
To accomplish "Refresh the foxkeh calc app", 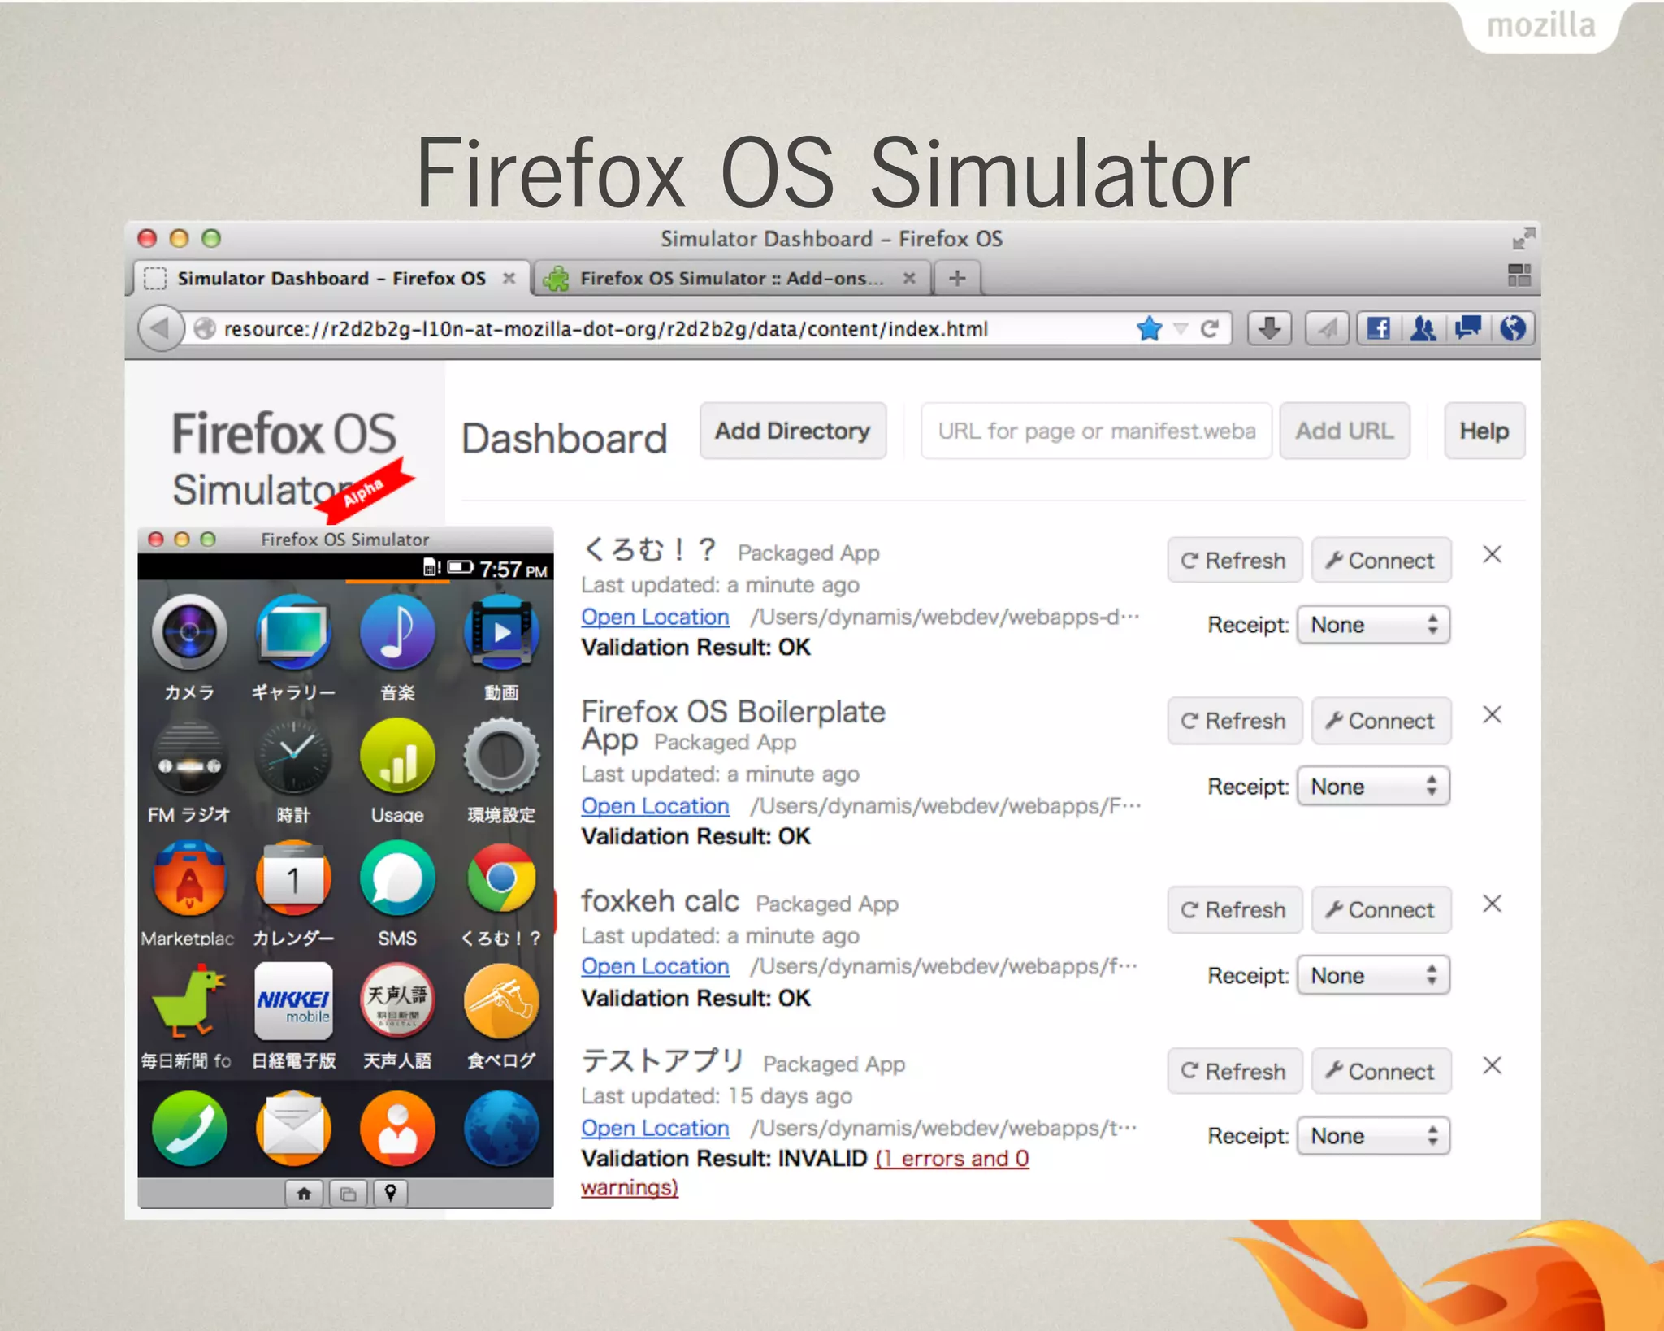I will 1234,909.
